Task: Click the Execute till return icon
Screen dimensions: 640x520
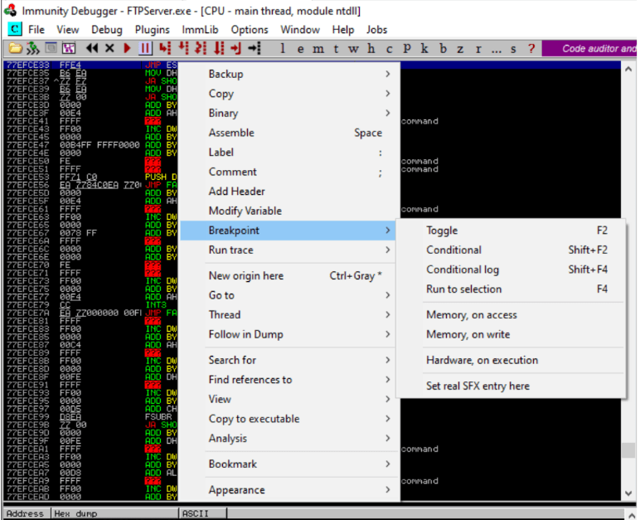Action: tap(236, 48)
